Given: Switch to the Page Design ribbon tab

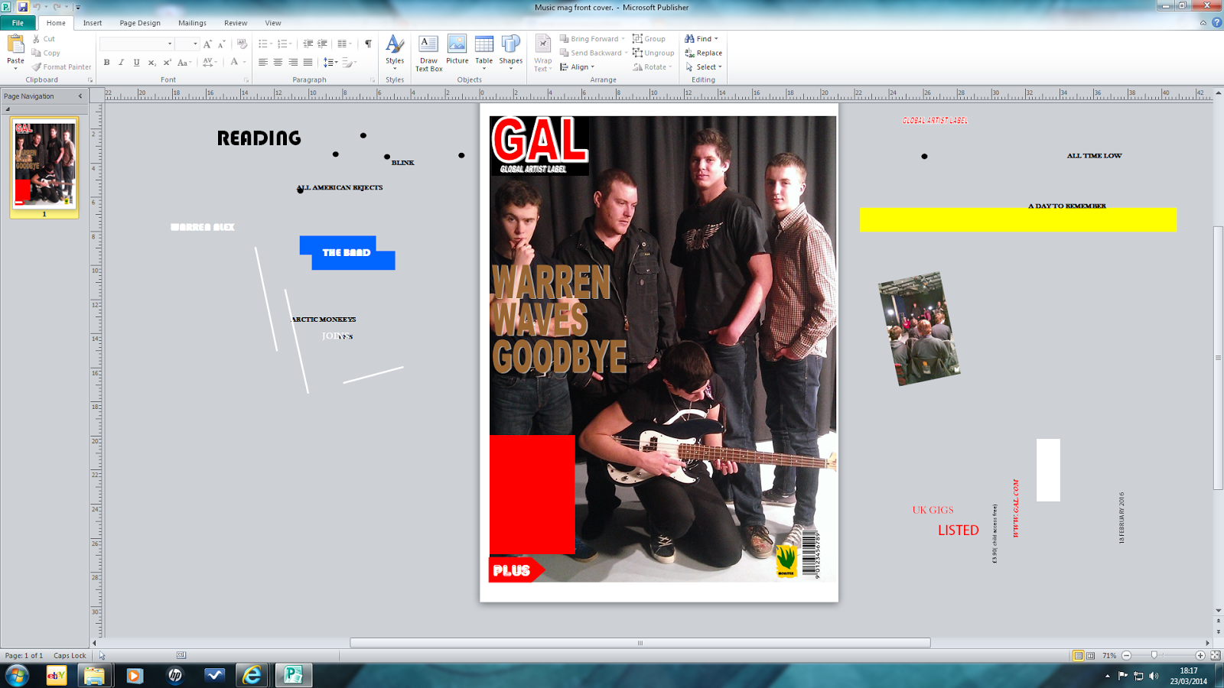Looking at the screenshot, I should [138, 22].
